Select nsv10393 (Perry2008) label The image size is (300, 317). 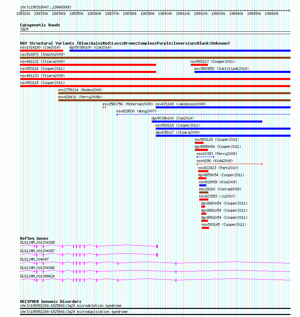click(x=217, y=154)
